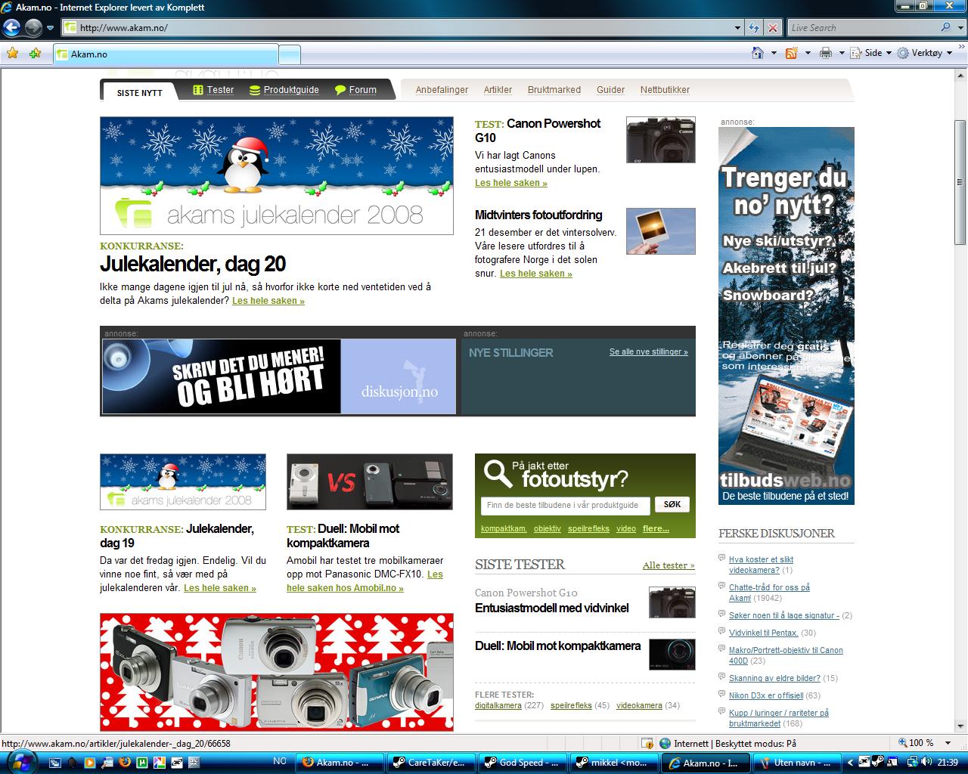The width and height of the screenshot is (968, 774).
Task: Click the fotoutstyr search magnifier graphic
Action: tap(498, 473)
